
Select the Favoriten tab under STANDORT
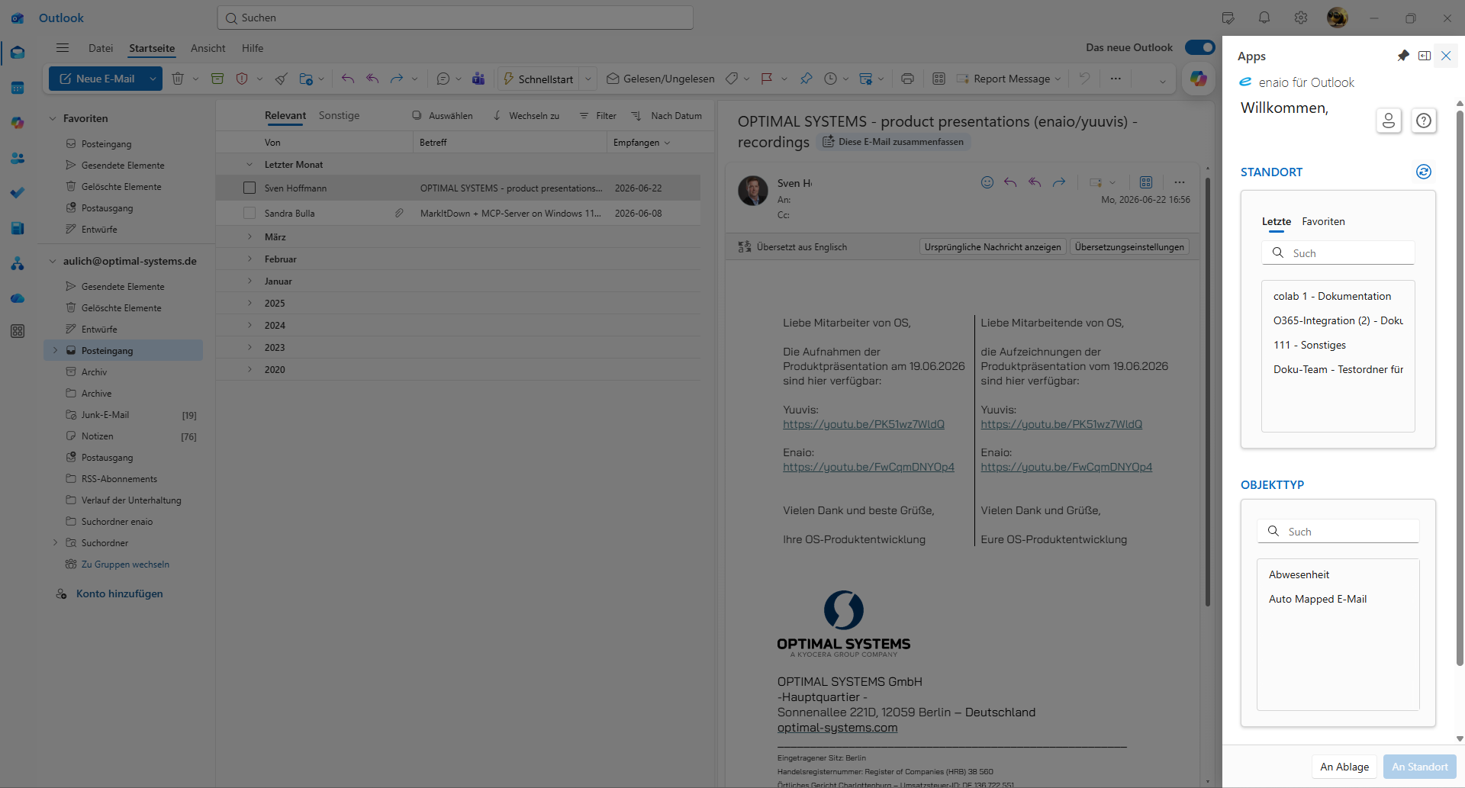1323,221
